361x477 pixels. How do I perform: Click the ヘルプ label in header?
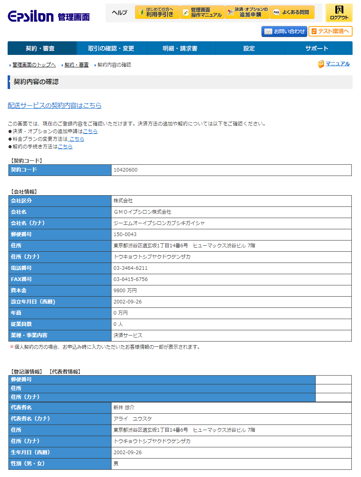tap(120, 12)
